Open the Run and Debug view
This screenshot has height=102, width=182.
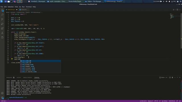2,24
